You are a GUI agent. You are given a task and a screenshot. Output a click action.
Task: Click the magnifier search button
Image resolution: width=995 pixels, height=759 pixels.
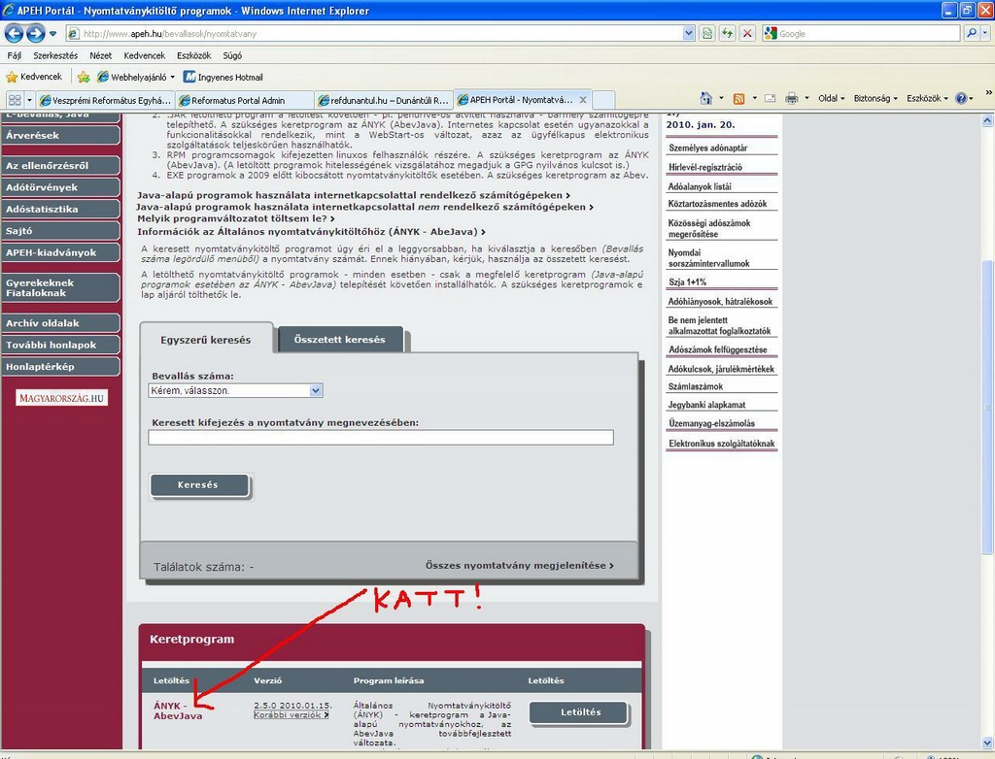click(971, 34)
